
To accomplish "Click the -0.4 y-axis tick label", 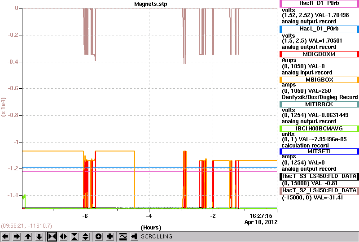I will (13, 62).
